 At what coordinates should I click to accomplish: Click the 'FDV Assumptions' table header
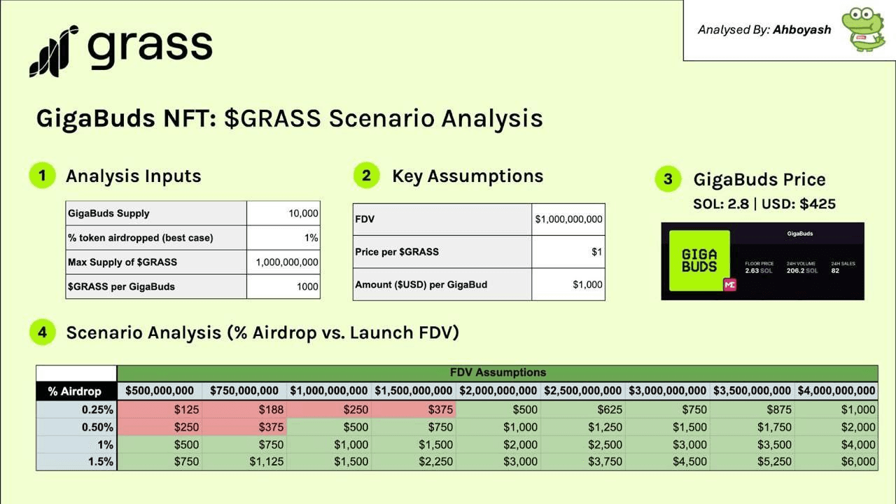(x=498, y=372)
